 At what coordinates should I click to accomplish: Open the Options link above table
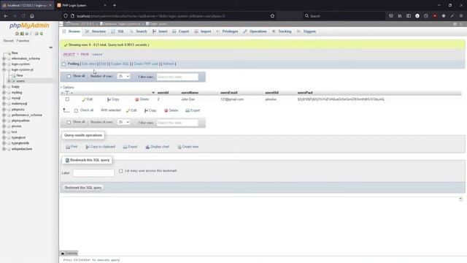(x=68, y=88)
